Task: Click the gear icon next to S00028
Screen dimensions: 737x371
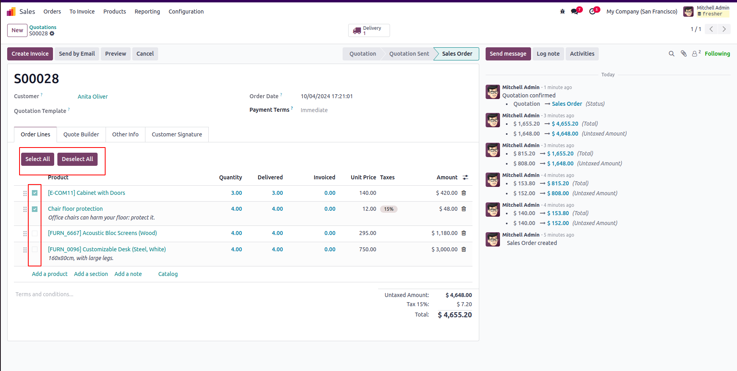Action: (52, 33)
